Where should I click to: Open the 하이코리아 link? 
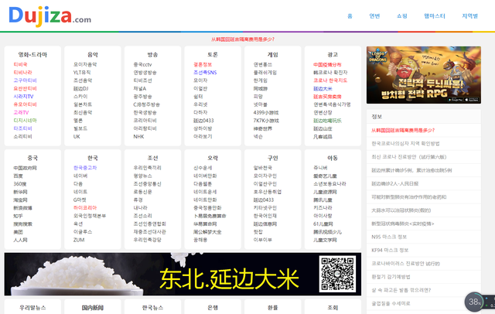click(x=85, y=207)
